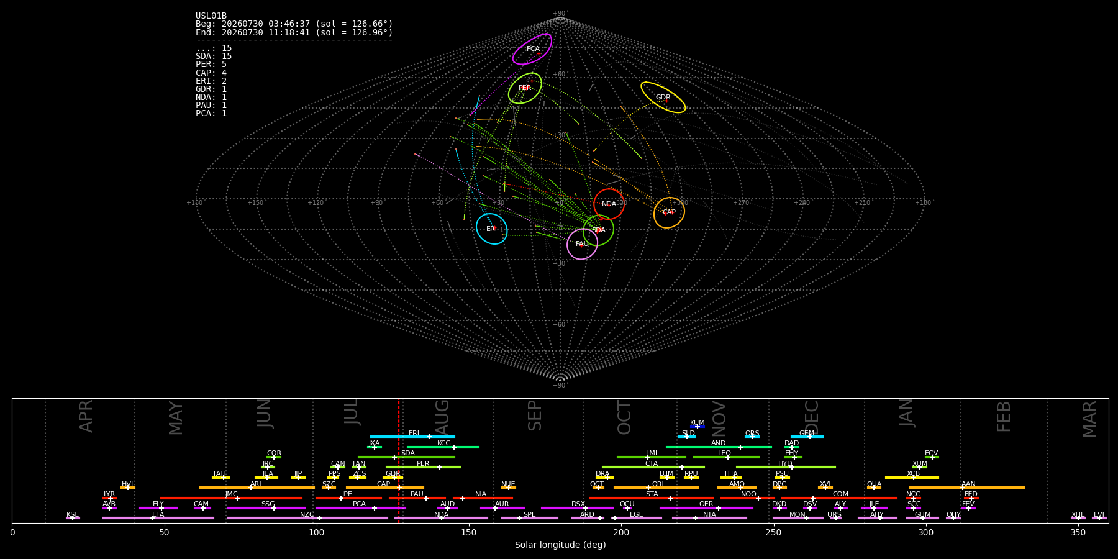Viewport: 1118px width, 559px height.
Task: Click the JXA shower bar in timeline
Action: (375, 447)
